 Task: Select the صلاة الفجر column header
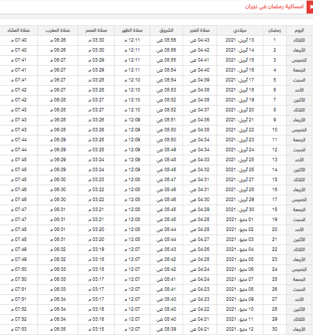[x=200, y=30]
